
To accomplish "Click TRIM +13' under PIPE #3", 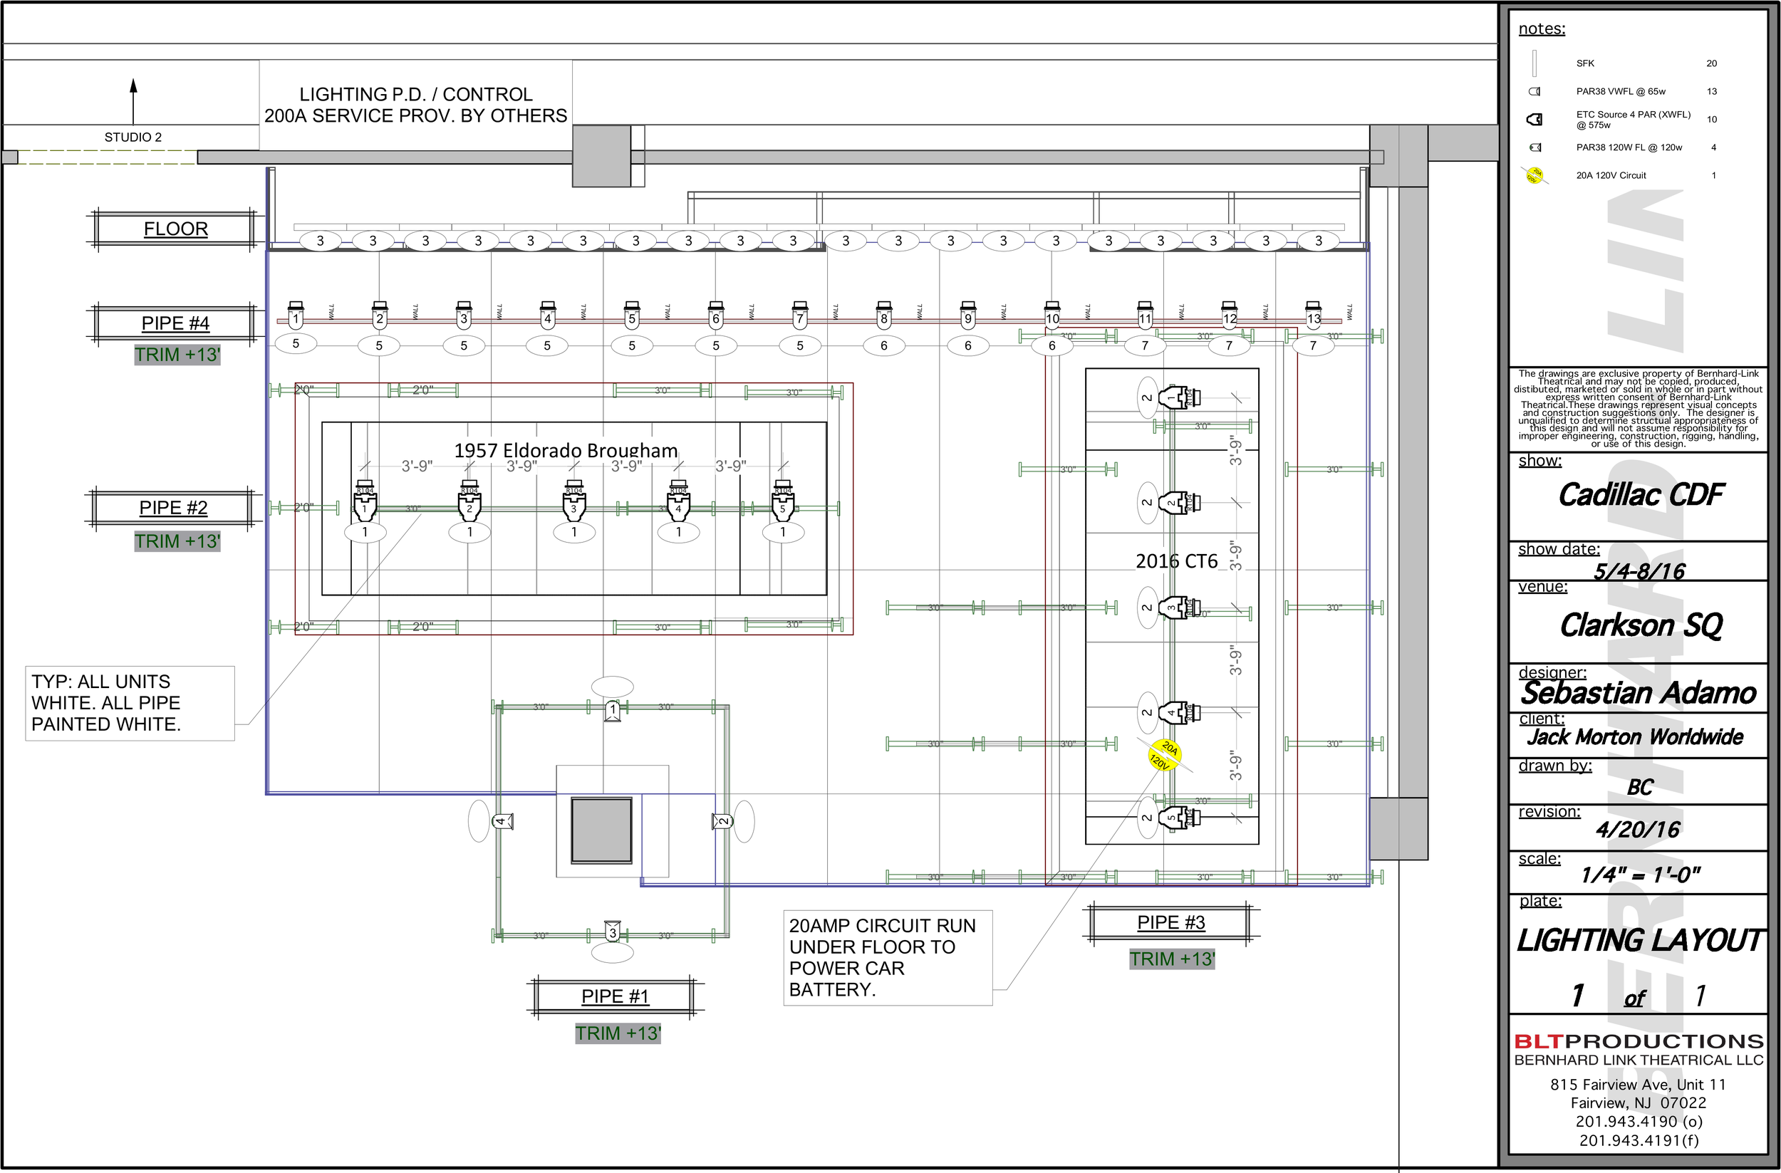I will [1173, 959].
